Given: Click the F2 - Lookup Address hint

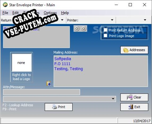Looking at the screenshot, I should (x=18, y=105).
